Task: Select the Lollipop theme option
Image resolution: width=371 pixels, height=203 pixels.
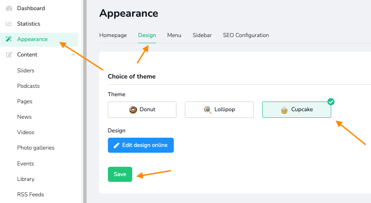Action: pyautogui.click(x=219, y=109)
